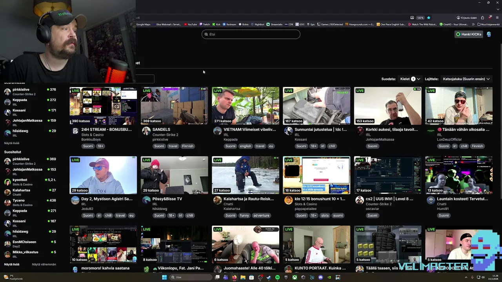Open File Explorer from the taskbar

tap(243, 277)
